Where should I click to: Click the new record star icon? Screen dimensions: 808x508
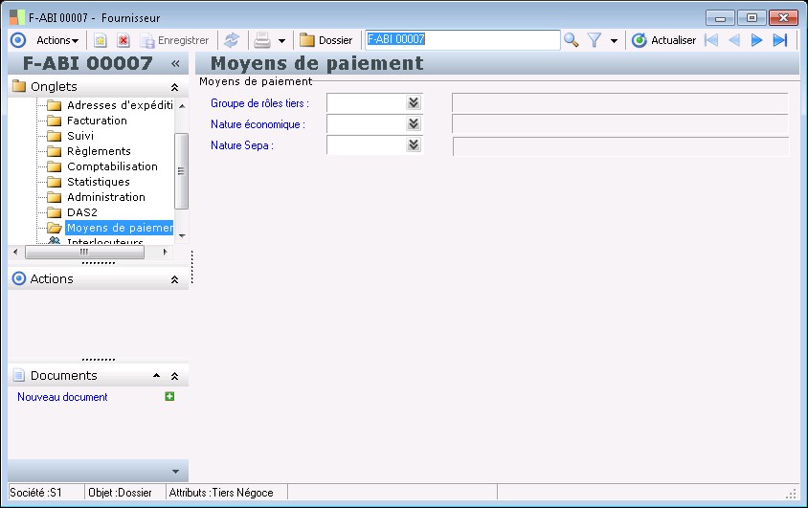100,40
